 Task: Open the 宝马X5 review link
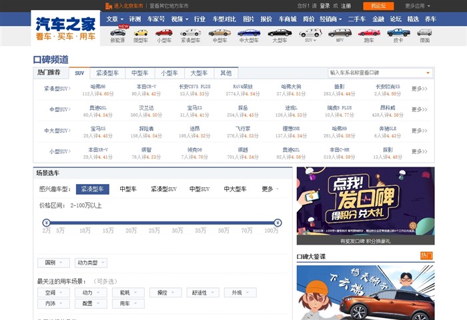[x=98, y=129]
